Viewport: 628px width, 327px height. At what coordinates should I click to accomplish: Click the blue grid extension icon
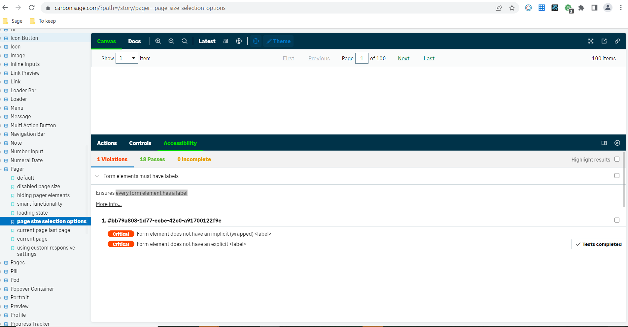(542, 8)
